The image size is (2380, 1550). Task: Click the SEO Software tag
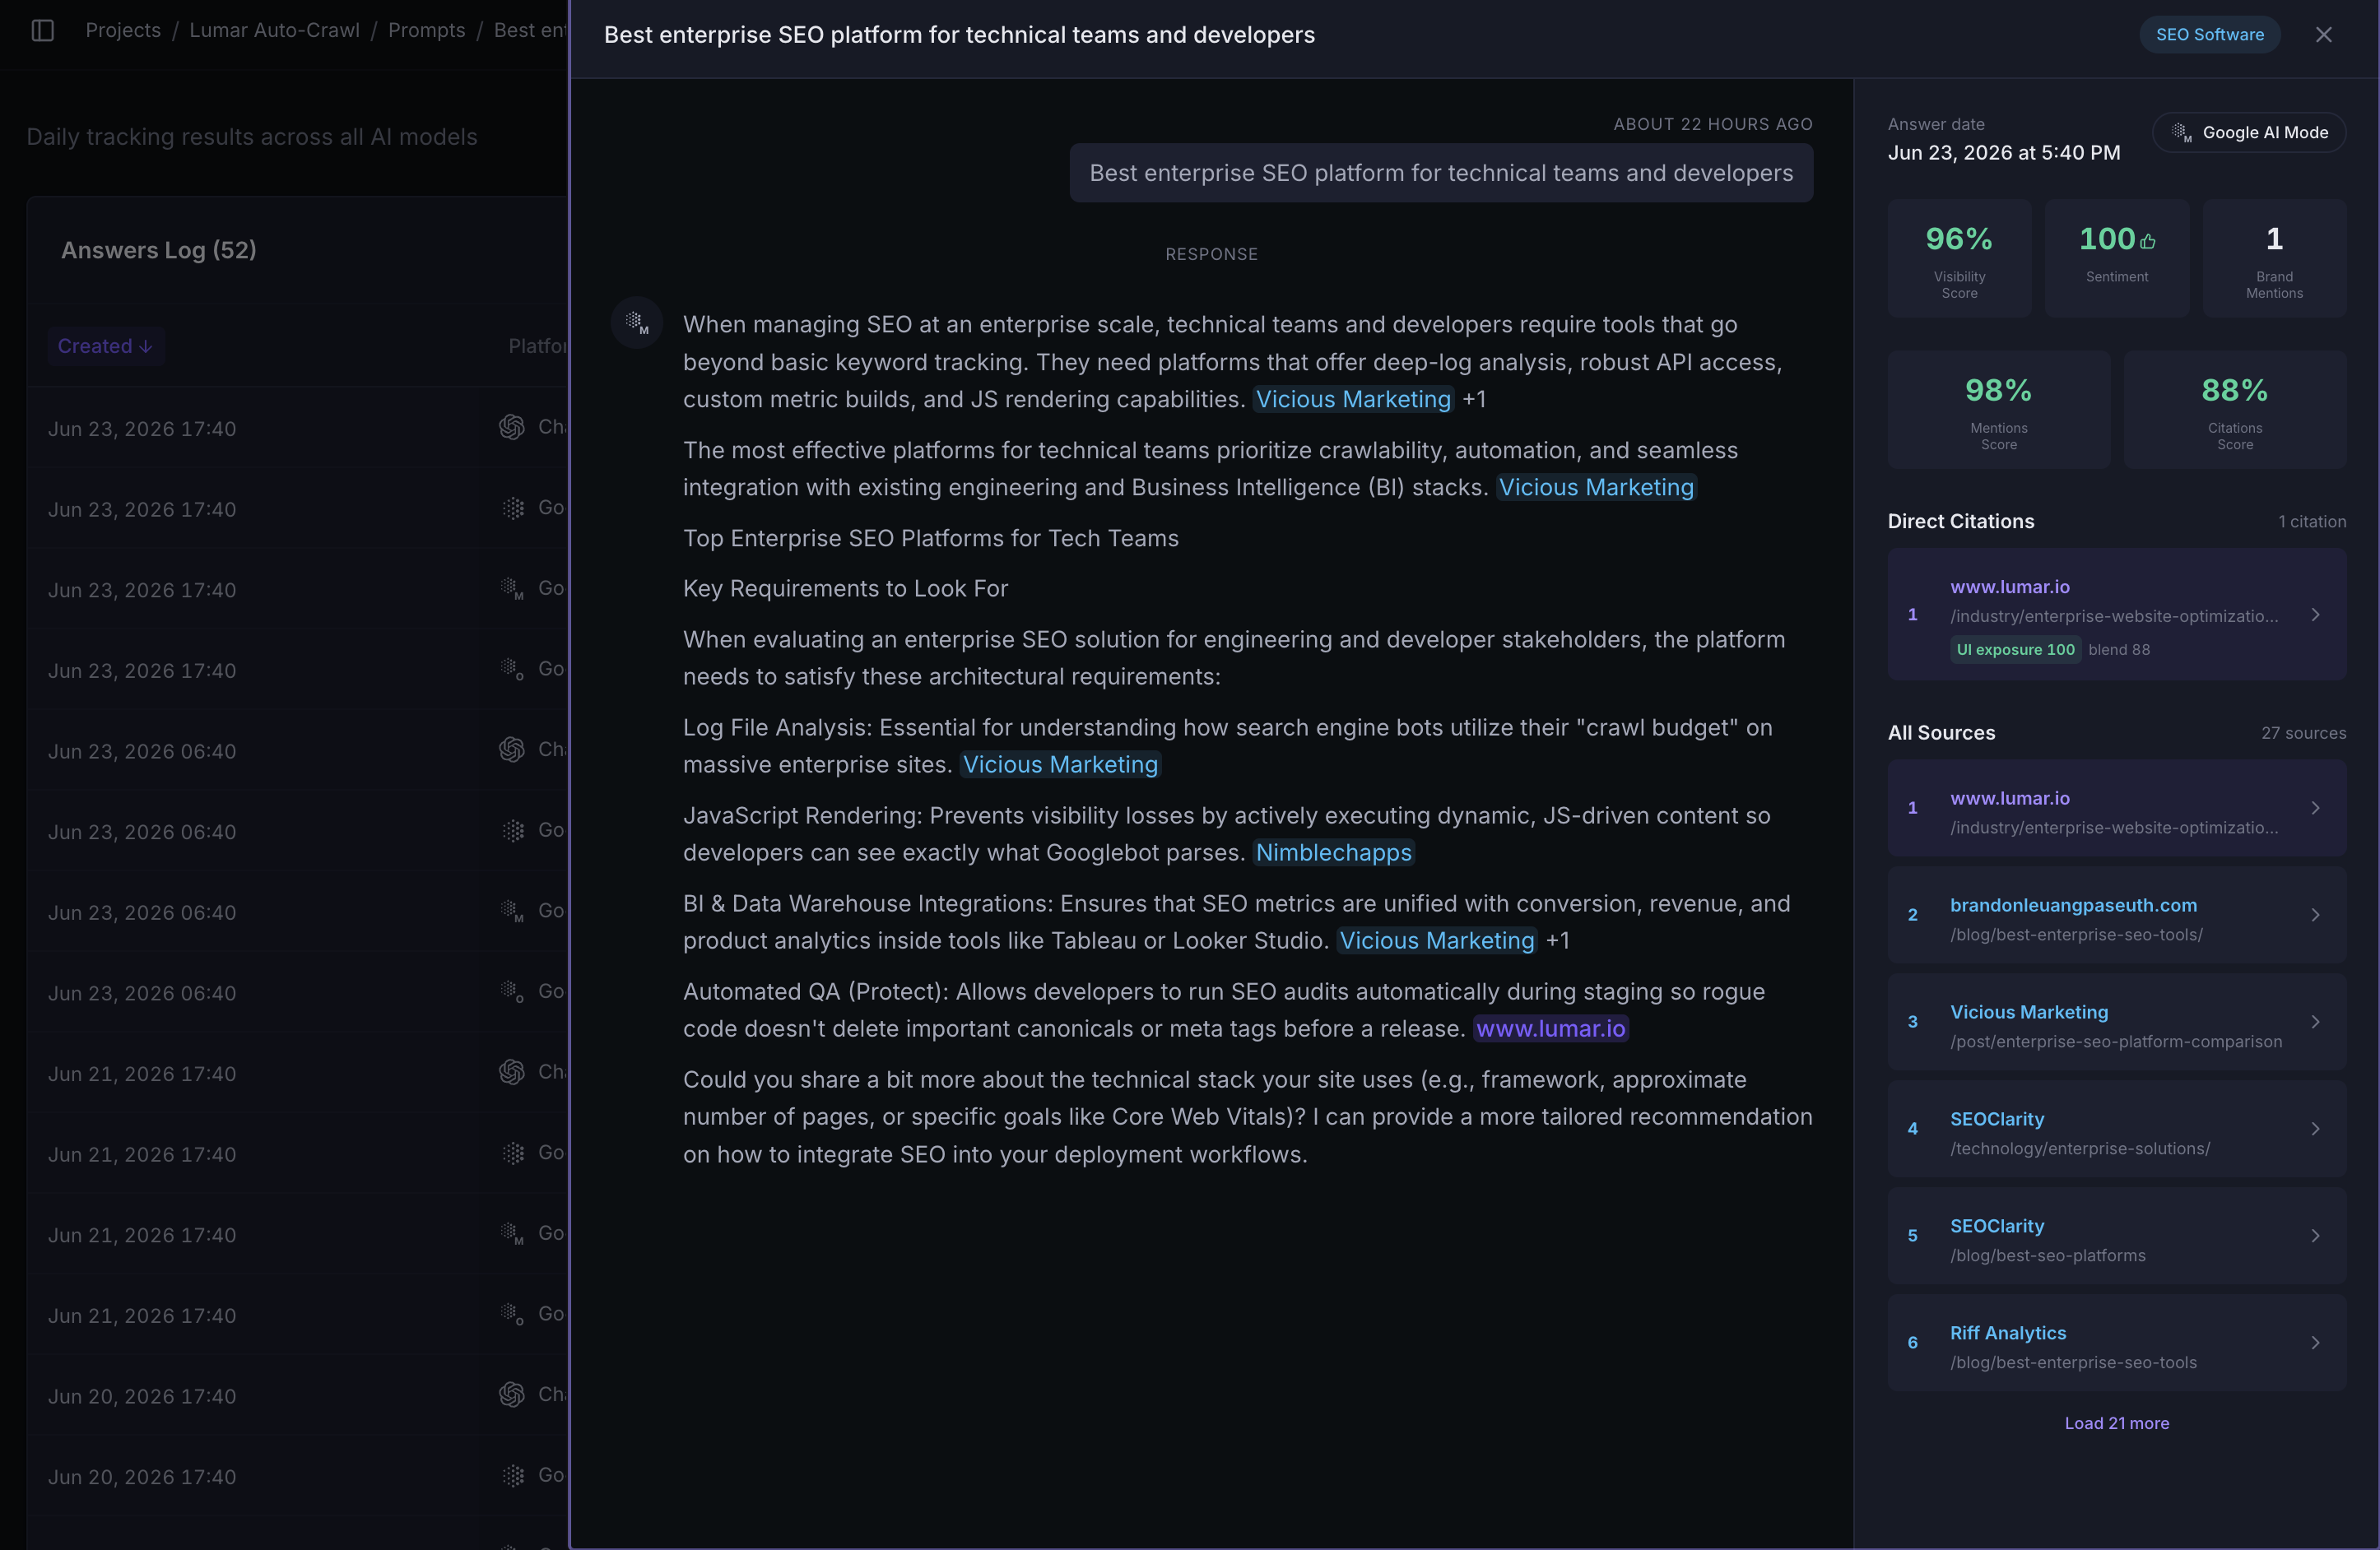pos(2209,35)
